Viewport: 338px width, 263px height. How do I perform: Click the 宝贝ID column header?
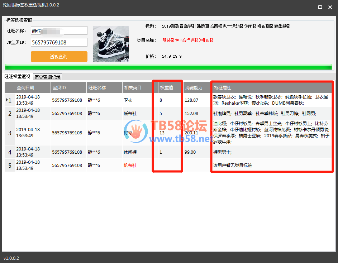click(68, 88)
